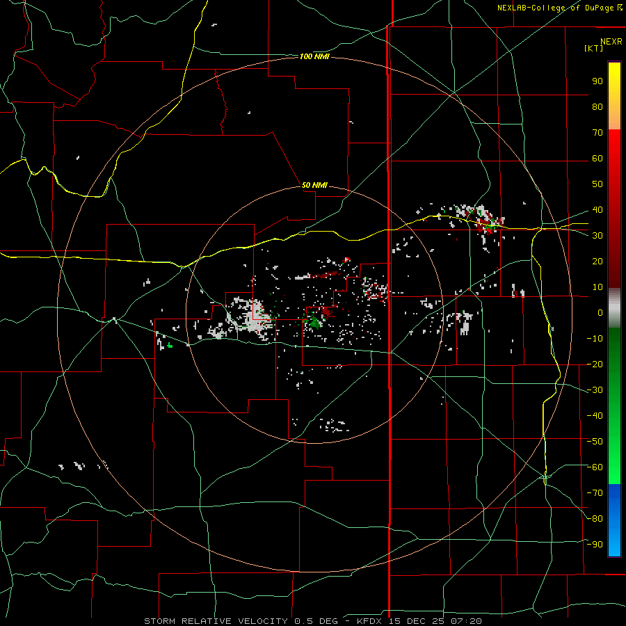Click the -90 scale value
Image resolution: width=626 pixels, height=626 pixels.
click(x=595, y=544)
